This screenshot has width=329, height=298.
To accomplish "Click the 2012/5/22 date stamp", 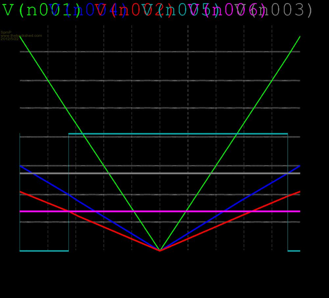I will (x=10, y=39).
